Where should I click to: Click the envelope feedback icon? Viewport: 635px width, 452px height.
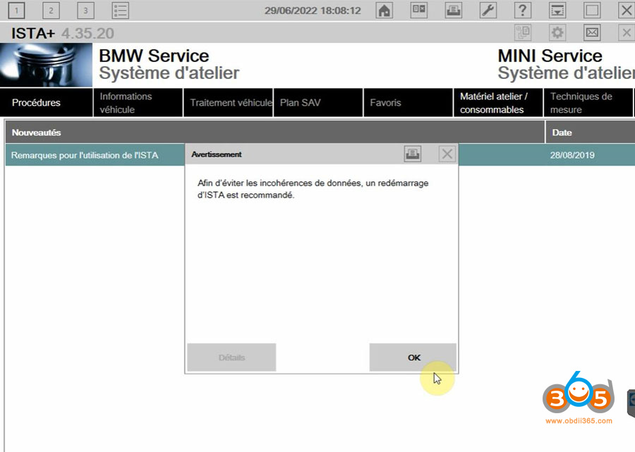coord(592,32)
